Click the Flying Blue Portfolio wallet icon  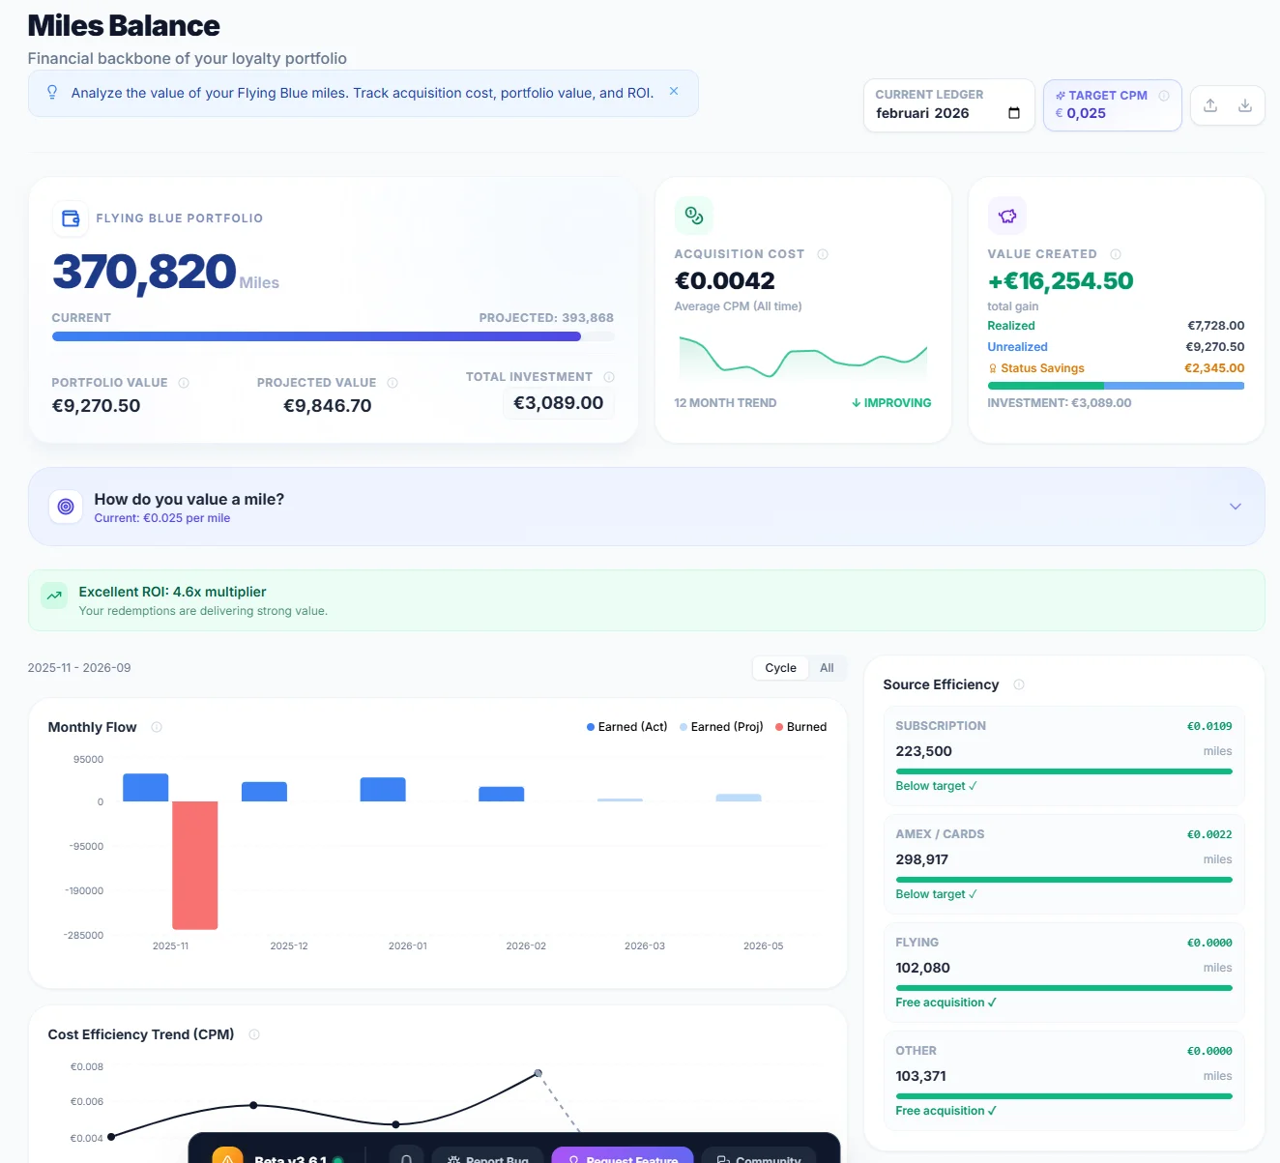(x=70, y=218)
